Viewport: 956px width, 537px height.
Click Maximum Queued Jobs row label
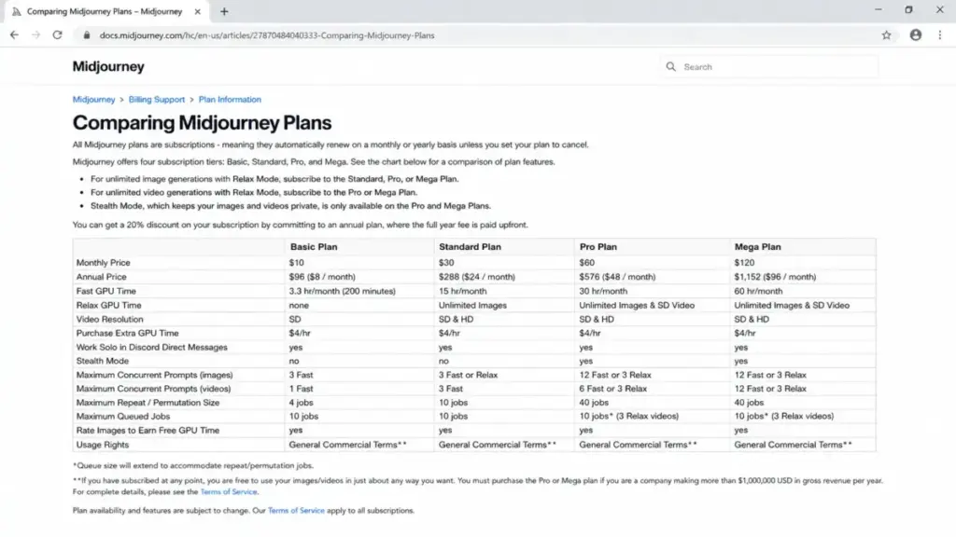[123, 417]
